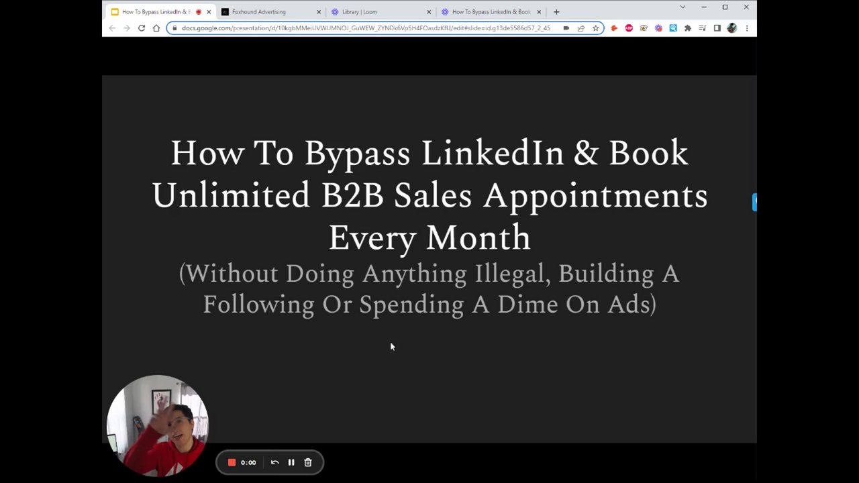
Task: Open the media control playlist icon
Action: coord(703,28)
